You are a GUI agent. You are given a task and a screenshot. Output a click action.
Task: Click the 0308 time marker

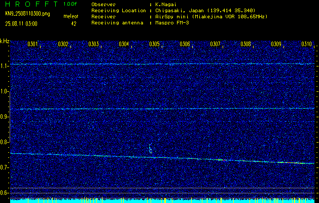point(246,44)
